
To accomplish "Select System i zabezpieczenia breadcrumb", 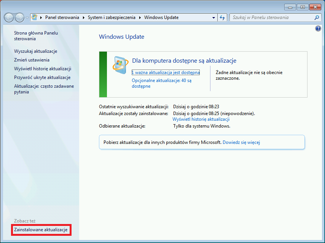I will (x=112, y=17).
